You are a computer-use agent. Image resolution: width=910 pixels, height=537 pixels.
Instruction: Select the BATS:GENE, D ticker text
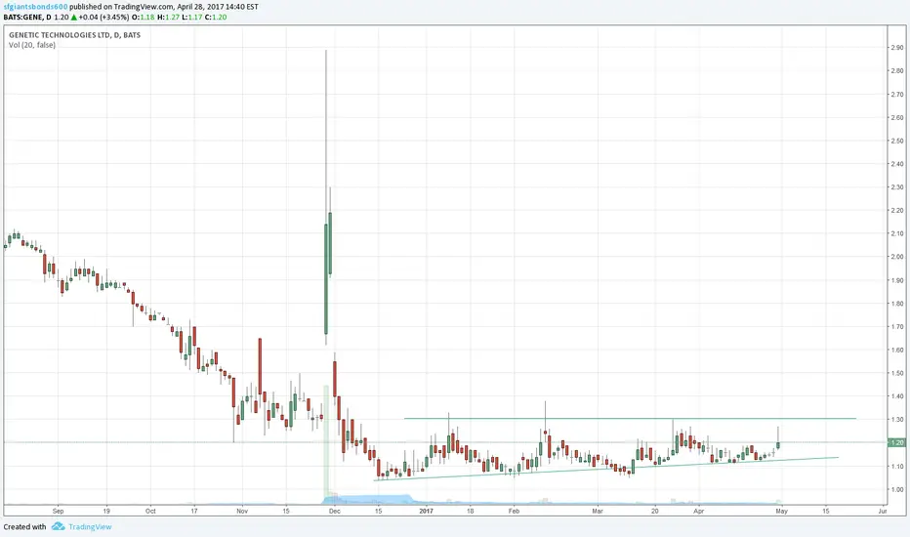coord(27,18)
